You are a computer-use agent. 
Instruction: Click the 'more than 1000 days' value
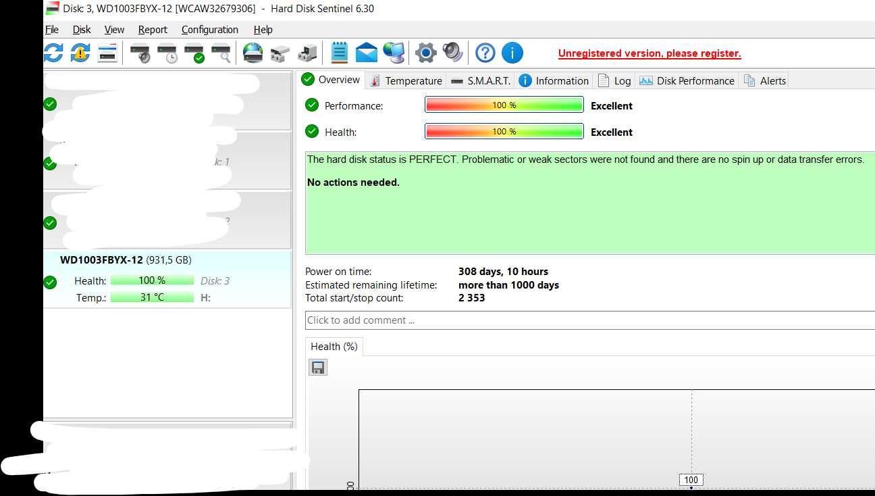508,285
